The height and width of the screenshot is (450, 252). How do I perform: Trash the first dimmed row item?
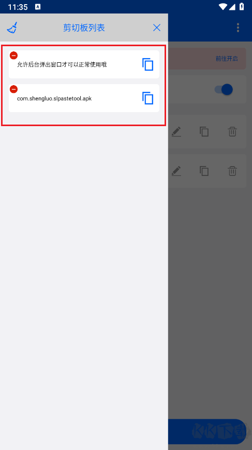[x=232, y=132]
